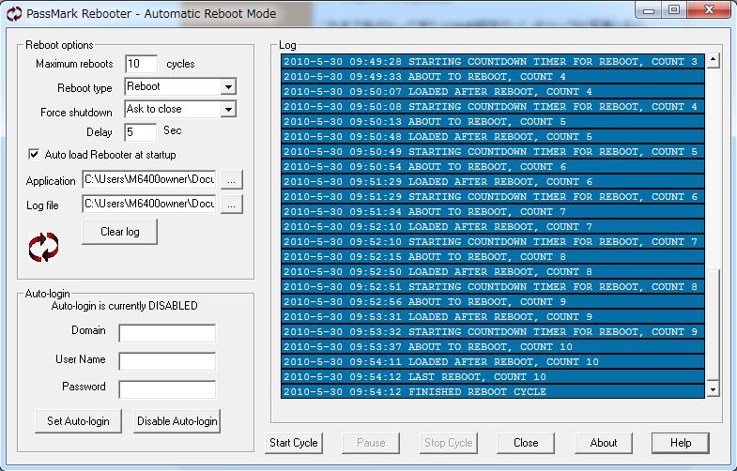
Task: Select log line 09:52:10 LOADED AFTER REBOOT, COUNT 7
Action: [493, 227]
